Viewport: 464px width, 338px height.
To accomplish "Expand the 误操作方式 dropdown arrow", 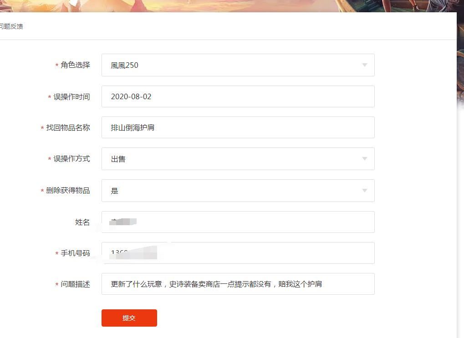I will point(365,159).
